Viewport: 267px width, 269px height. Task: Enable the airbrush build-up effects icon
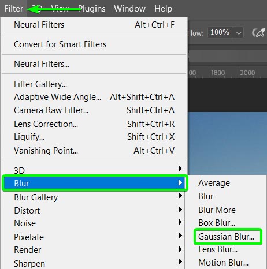click(258, 32)
